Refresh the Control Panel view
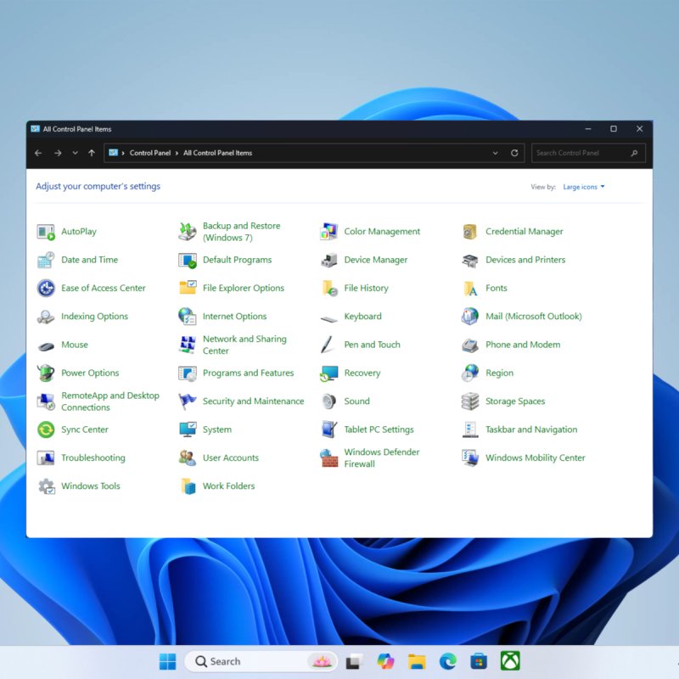 pyautogui.click(x=514, y=154)
